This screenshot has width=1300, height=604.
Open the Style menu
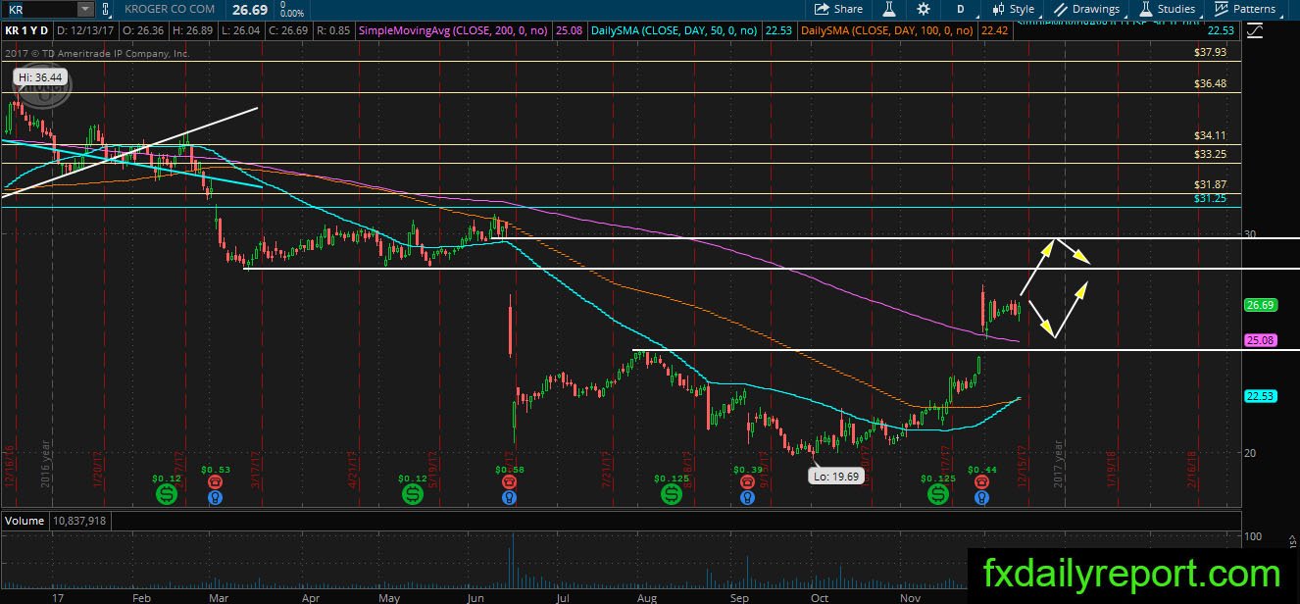[1013, 9]
